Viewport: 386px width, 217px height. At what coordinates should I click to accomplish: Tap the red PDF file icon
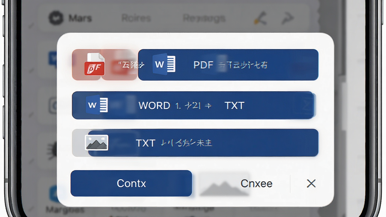pyautogui.click(x=95, y=64)
